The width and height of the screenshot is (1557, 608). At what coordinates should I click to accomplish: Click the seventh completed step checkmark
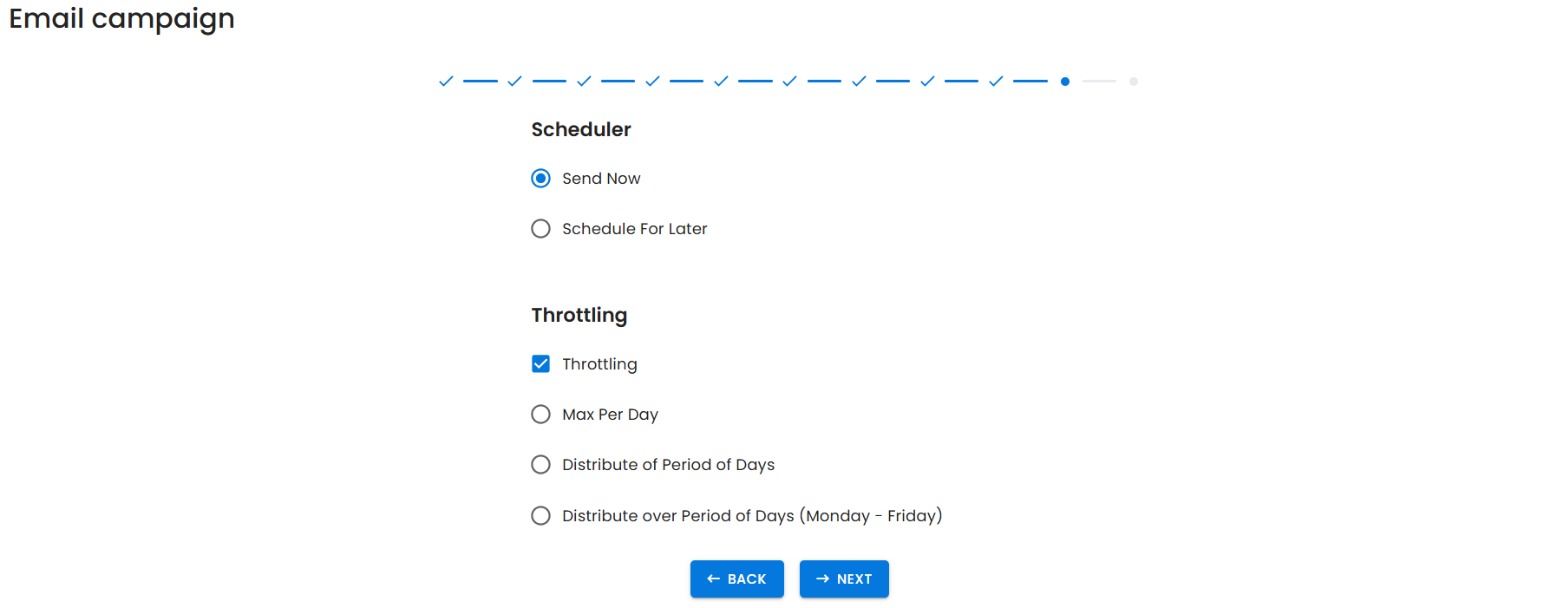point(859,82)
